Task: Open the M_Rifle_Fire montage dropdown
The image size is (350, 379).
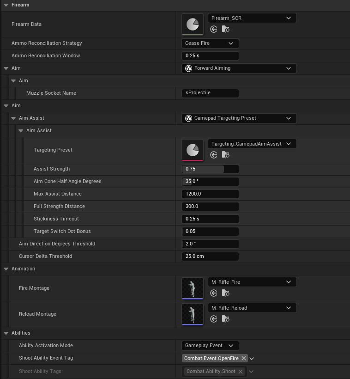Action: tap(252, 282)
